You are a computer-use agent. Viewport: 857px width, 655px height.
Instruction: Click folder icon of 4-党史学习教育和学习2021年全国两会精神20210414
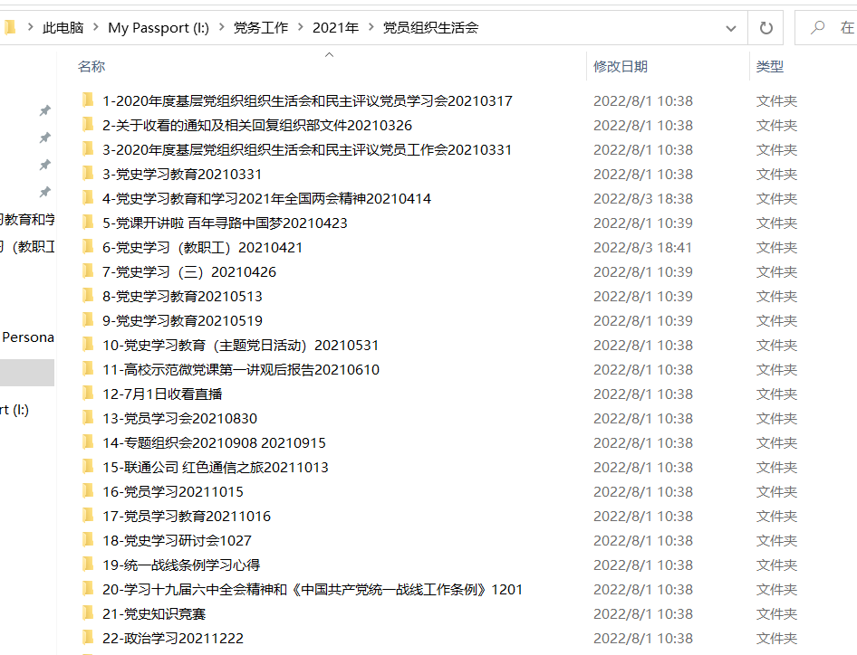pyautogui.click(x=88, y=198)
